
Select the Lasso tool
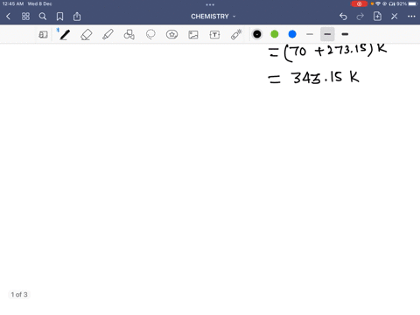tap(150, 34)
